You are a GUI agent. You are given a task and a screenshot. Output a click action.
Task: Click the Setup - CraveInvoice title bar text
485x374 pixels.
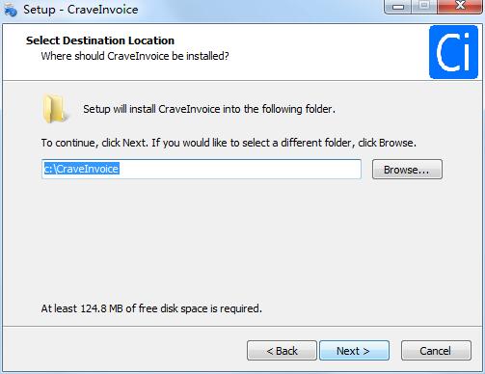click(81, 10)
